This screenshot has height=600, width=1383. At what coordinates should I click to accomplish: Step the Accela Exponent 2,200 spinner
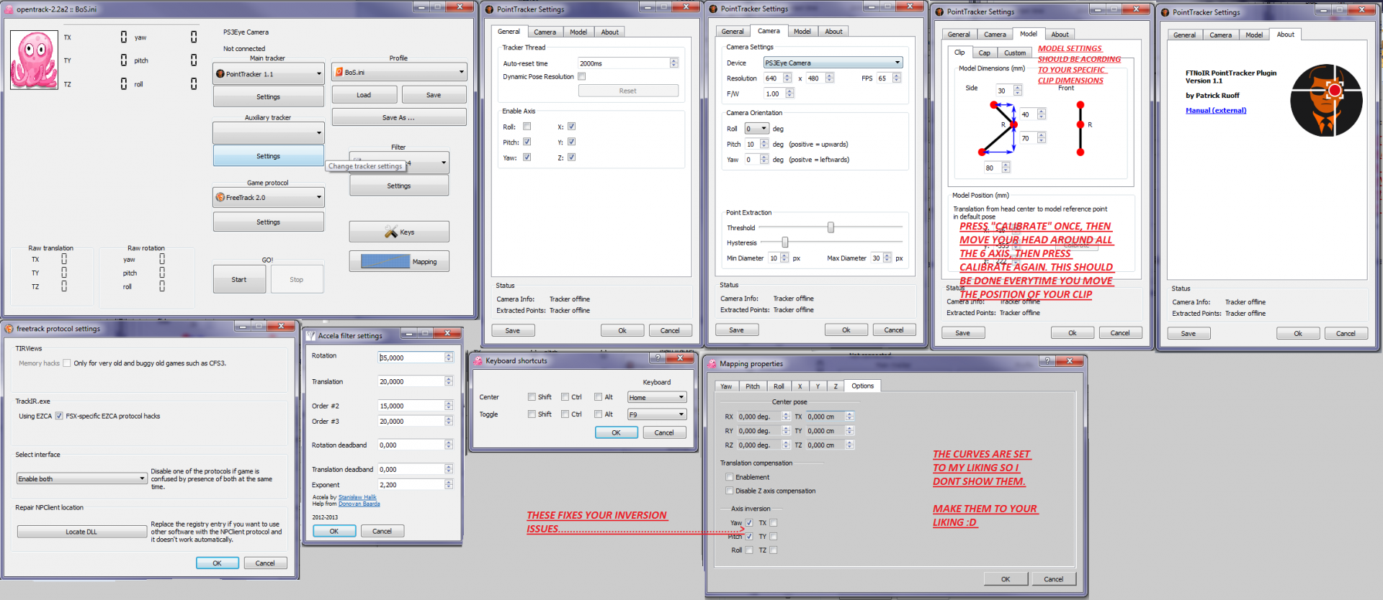448,484
